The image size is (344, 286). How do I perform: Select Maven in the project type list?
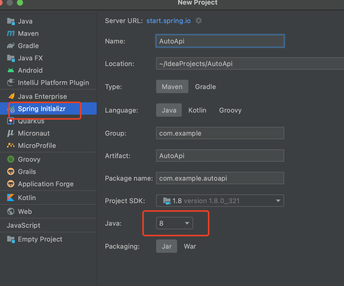point(48,34)
